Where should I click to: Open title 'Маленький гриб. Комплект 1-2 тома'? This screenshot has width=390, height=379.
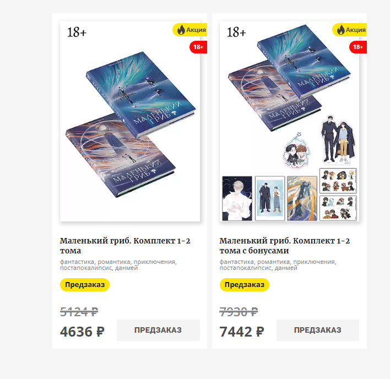tap(125, 246)
